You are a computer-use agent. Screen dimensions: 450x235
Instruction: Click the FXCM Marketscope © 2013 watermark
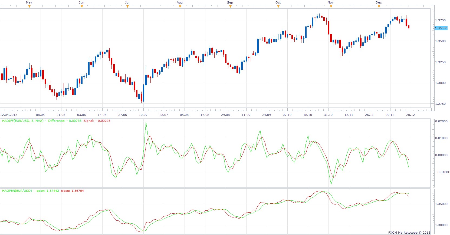click(409, 233)
